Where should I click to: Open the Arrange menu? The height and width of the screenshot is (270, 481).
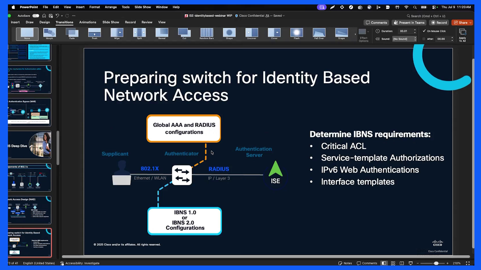click(111, 7)
